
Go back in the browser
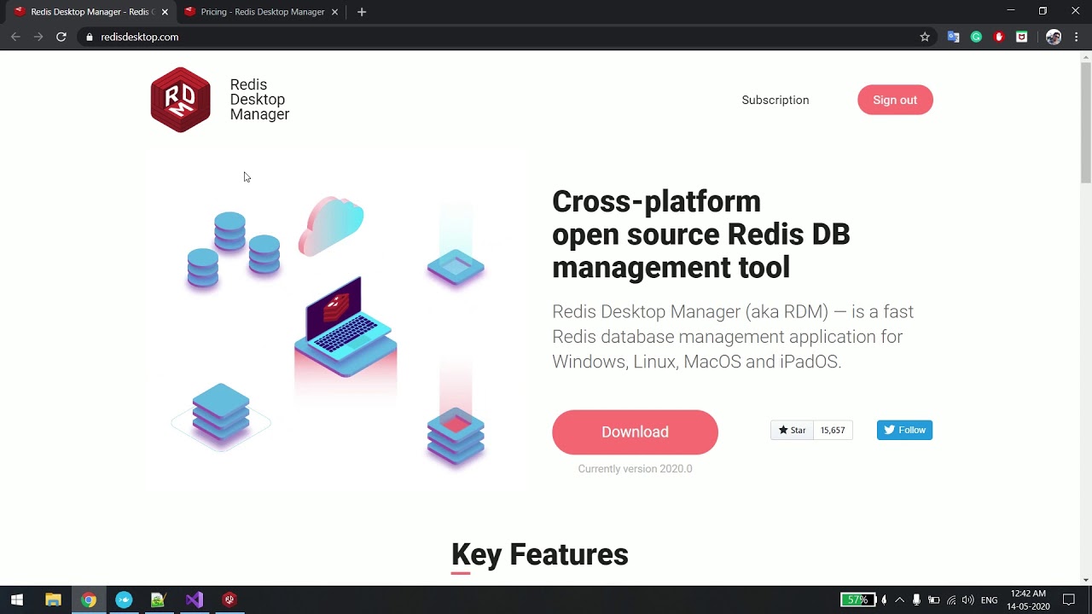point(15,37)
